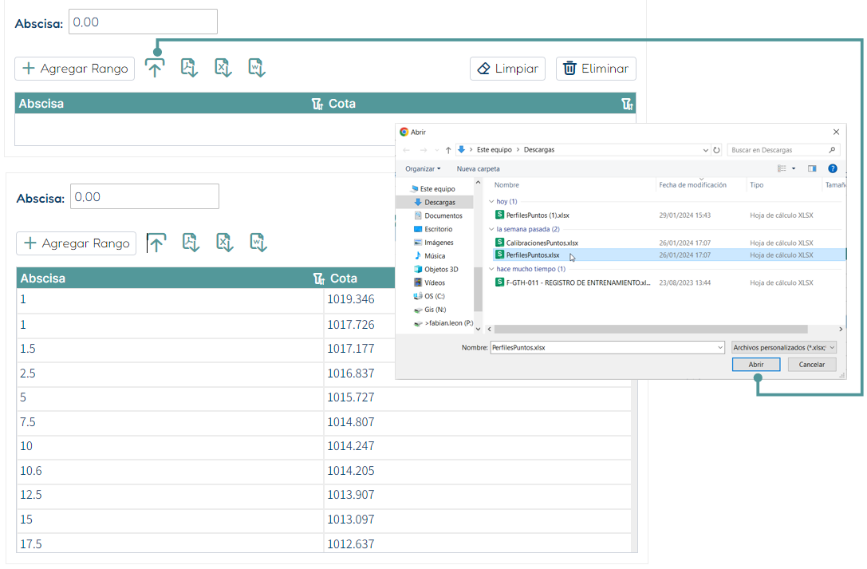Image resolution: width=867 pixels, height=569 pixels.
Task: Export to Excel icon in the filled-table panel
Action: click(x=224, y=243)
